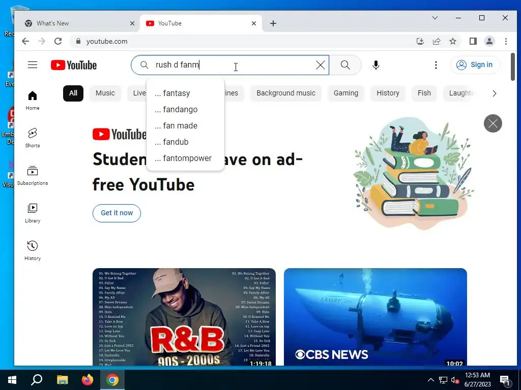Click the Chrome taskbar icon
Image resolution: width=521 pixels, height=390 pixels.
(x=112, y=380)
